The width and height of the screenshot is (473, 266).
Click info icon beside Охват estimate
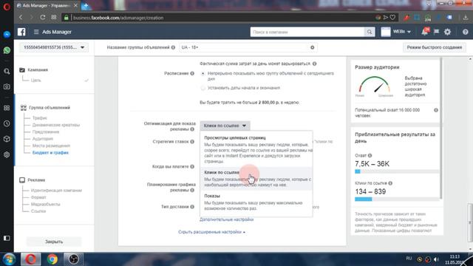coord(370,155)
